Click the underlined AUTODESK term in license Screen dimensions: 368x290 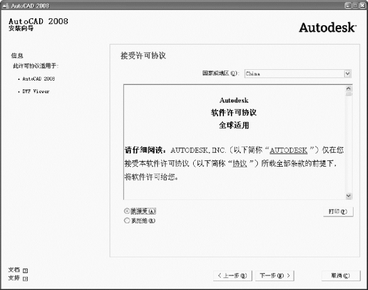tap(288, 150)
